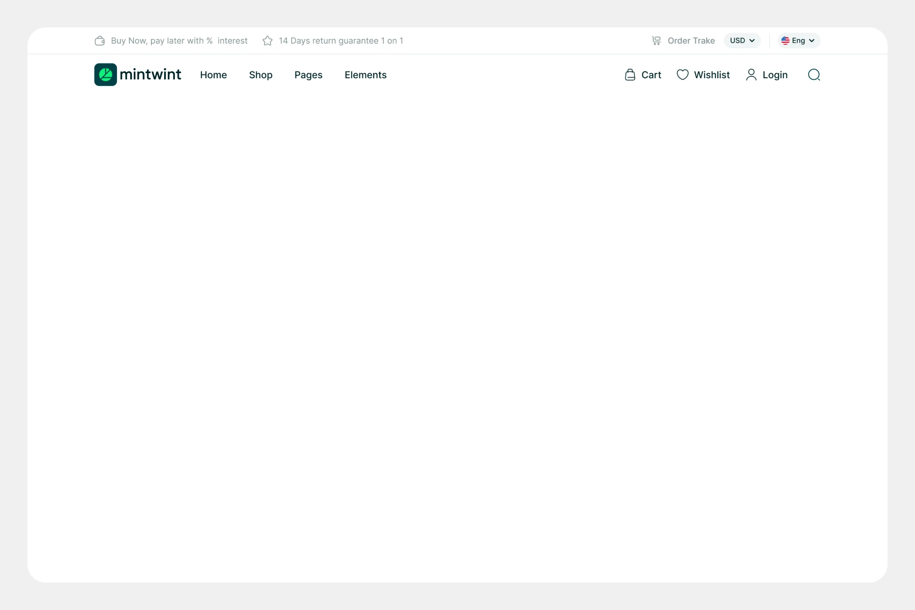Click the 14 Days return guarantee text
915x610 pixels.
(341, 41)
